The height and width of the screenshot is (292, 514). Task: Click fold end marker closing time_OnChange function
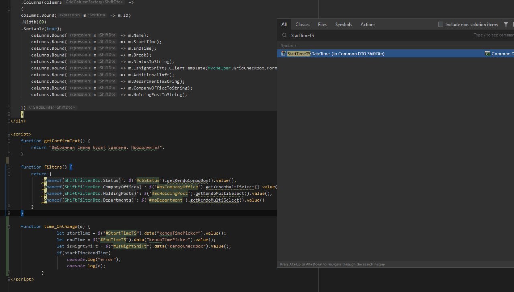(x=9, y=273)
